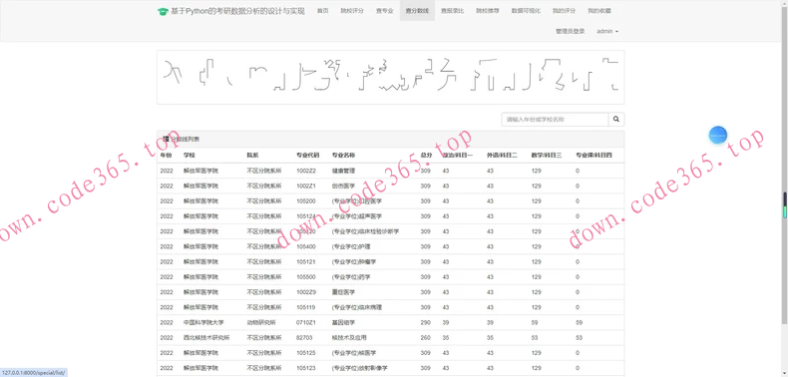Click the search magnifier button
This screenshot has height=377, width=788.
point(616,120)
